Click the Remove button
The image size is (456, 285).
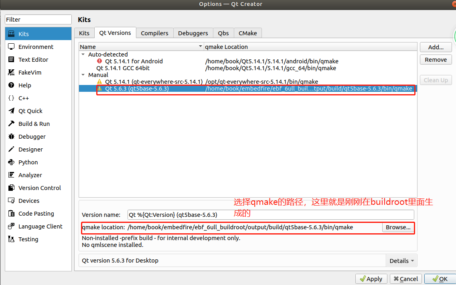click(x=436, y=60)
